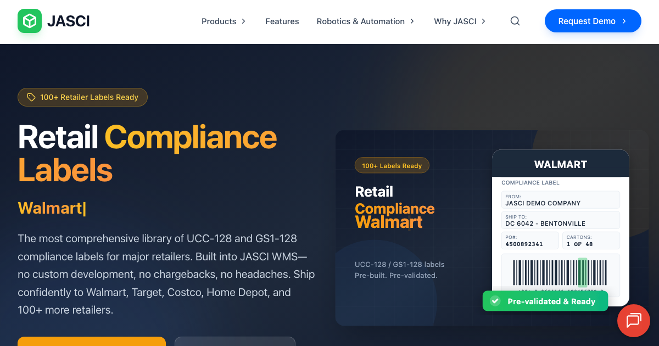Click the 100+ Labels Ready badge
Viewport: 659px width, 346px height.
tap(392, 165)
